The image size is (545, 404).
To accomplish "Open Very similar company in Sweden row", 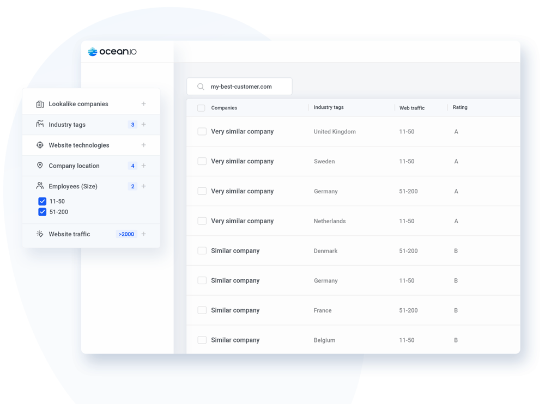I will (243, 161).
